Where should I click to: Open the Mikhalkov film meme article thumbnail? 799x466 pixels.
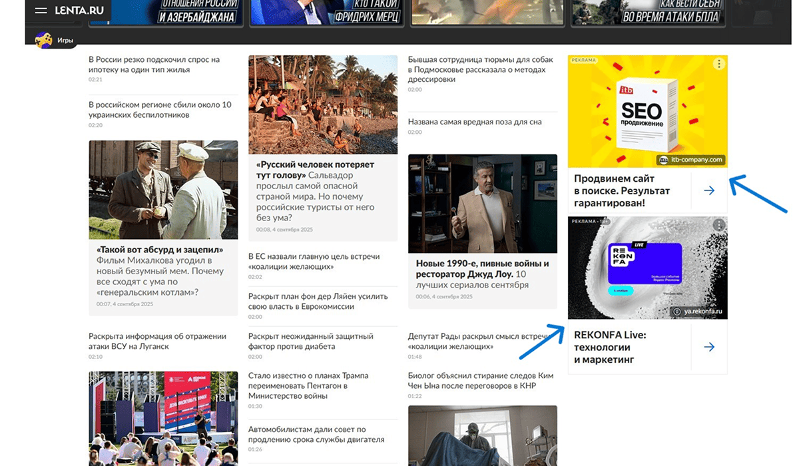[163, 190]
